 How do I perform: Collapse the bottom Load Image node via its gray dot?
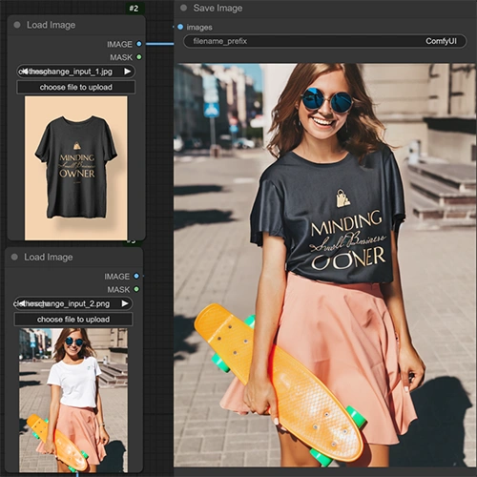pyautogui.click(x=14, y=257)
